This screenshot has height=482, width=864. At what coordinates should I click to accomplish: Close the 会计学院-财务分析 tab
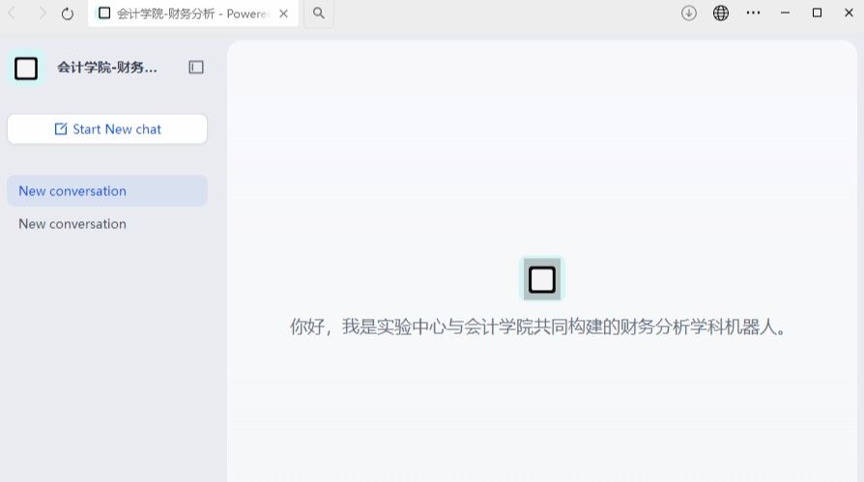[x=284, y=14]
